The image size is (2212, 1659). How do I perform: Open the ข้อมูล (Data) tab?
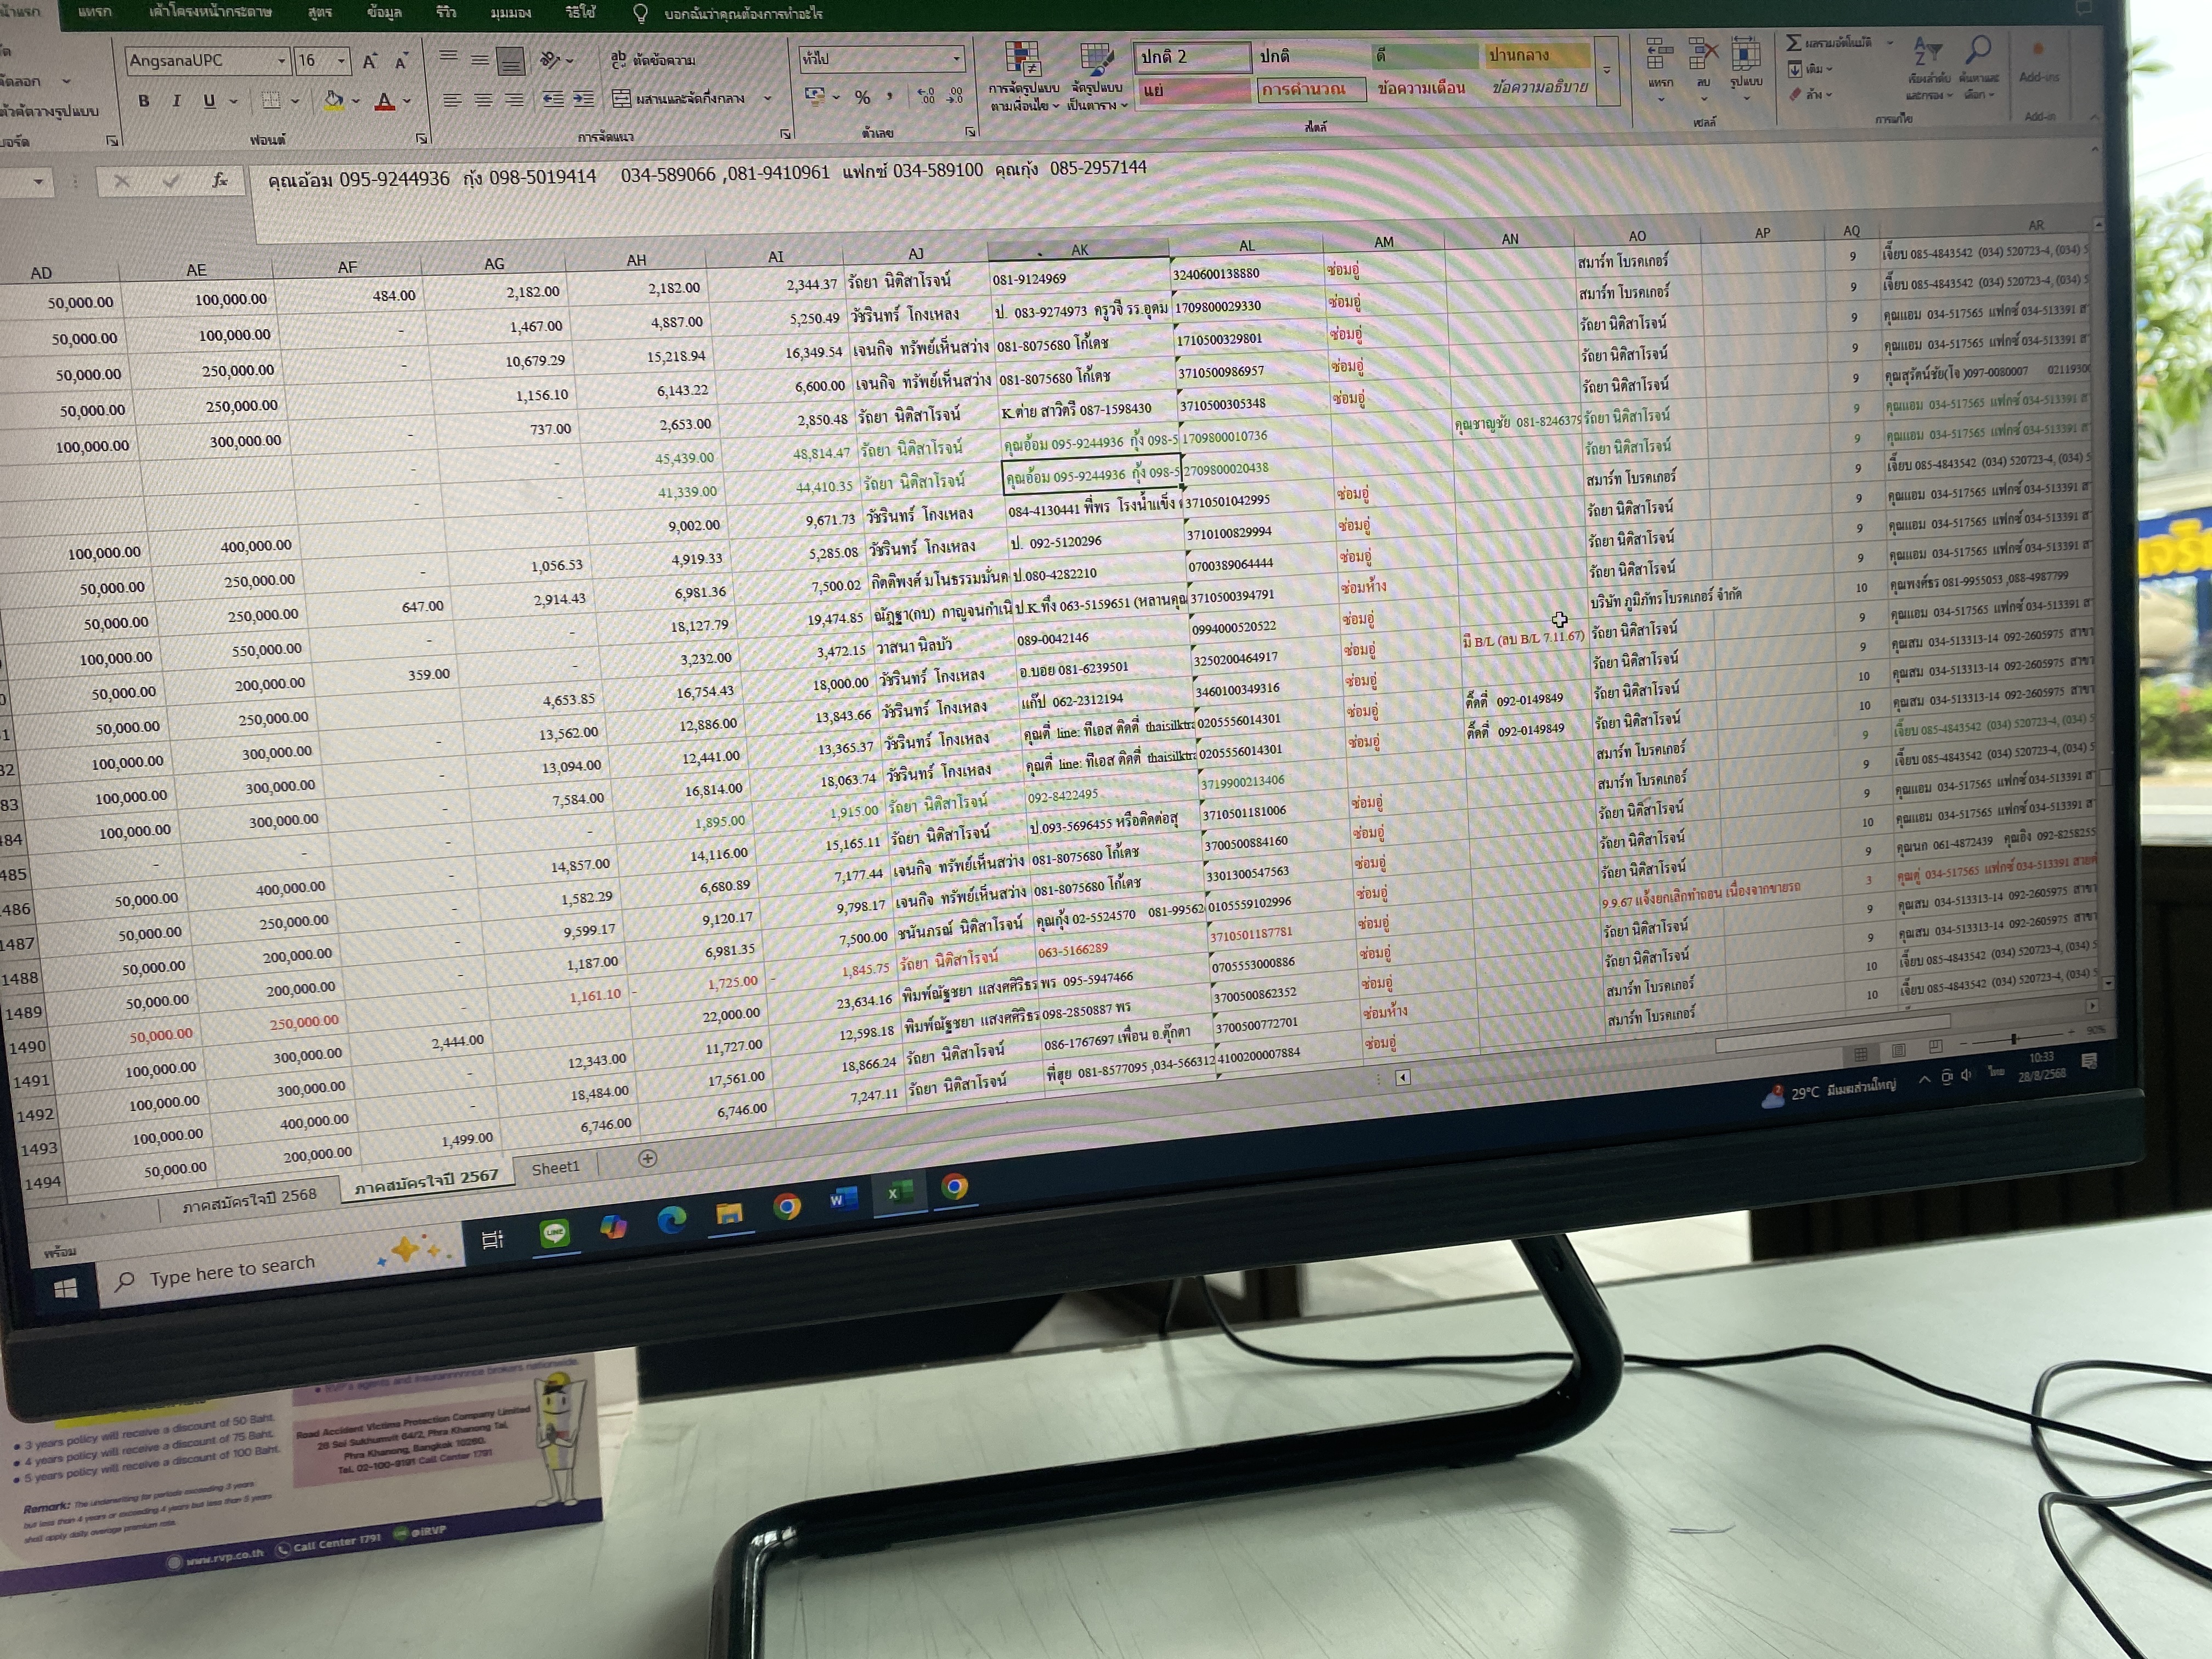tap(384, 12)
